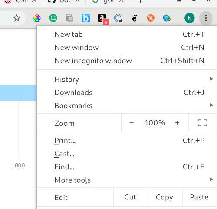This screenshot has width=217, height=209.
Task: Click the blue globe extension icon
Action: [167, 18]
